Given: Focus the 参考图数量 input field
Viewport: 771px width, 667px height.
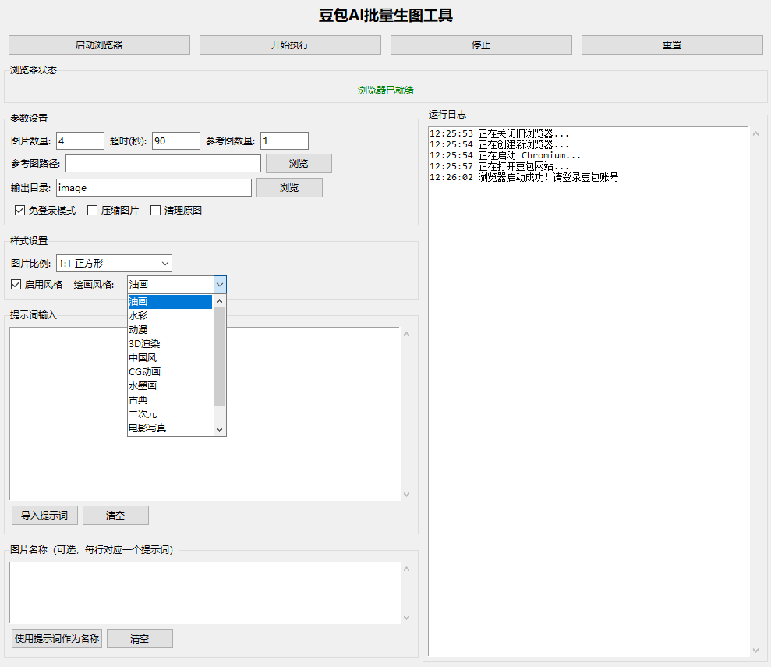Looking at the screenshot, I should (x=285, y=140).
